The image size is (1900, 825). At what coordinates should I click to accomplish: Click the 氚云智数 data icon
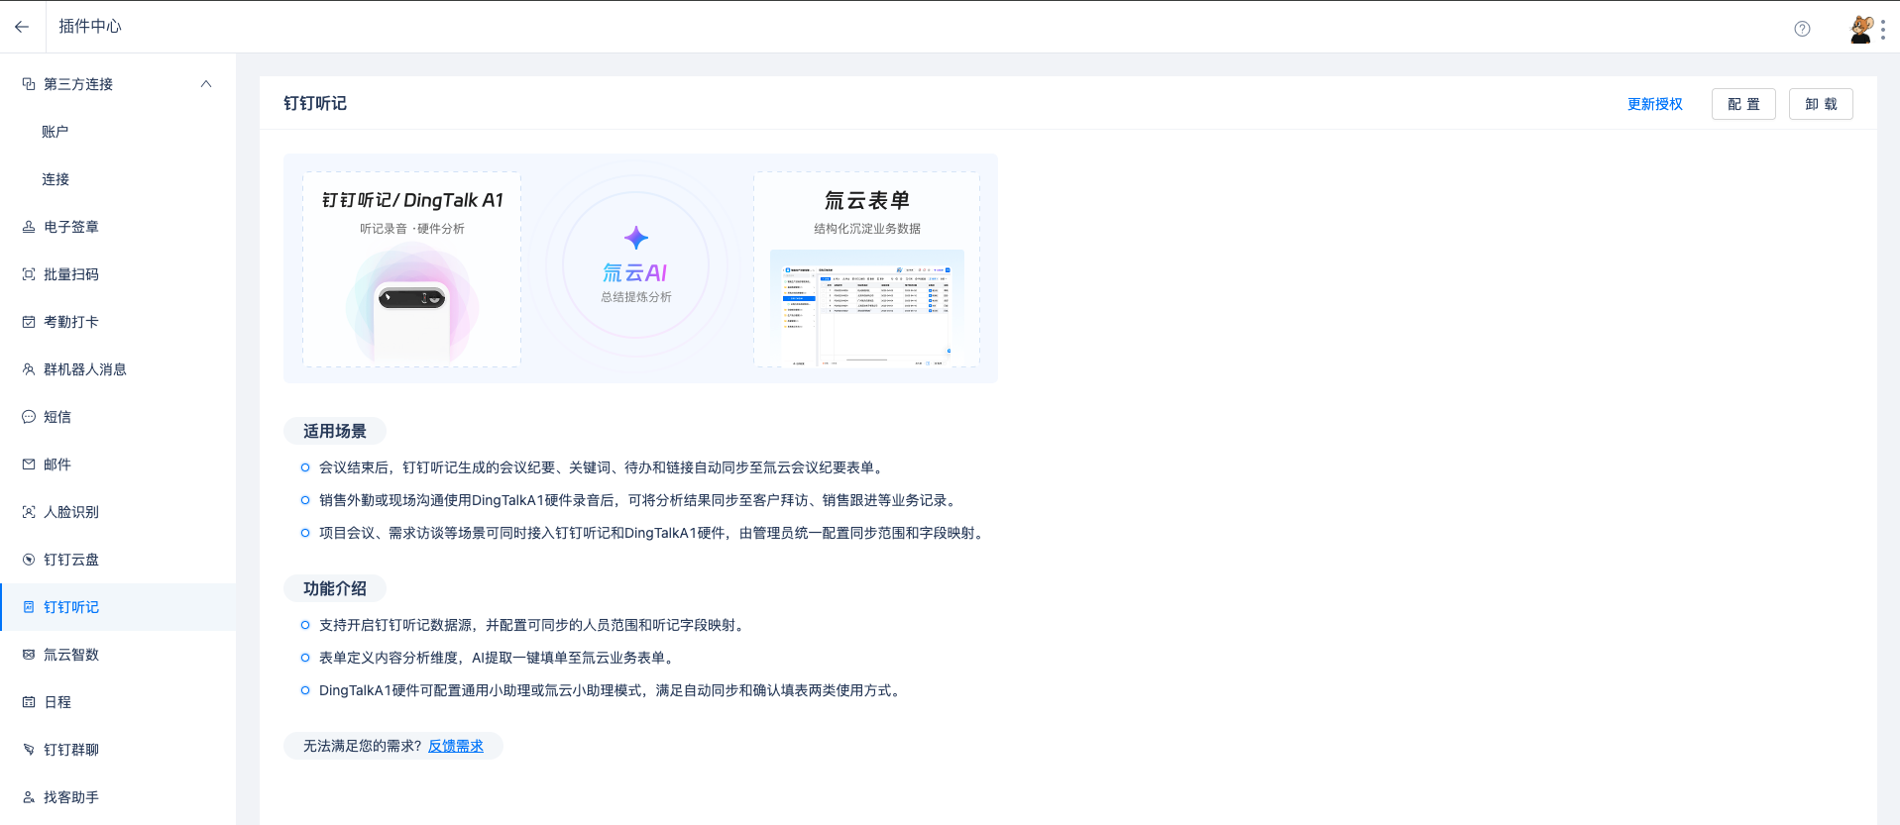pyautogui.click(x=29, y=655)
